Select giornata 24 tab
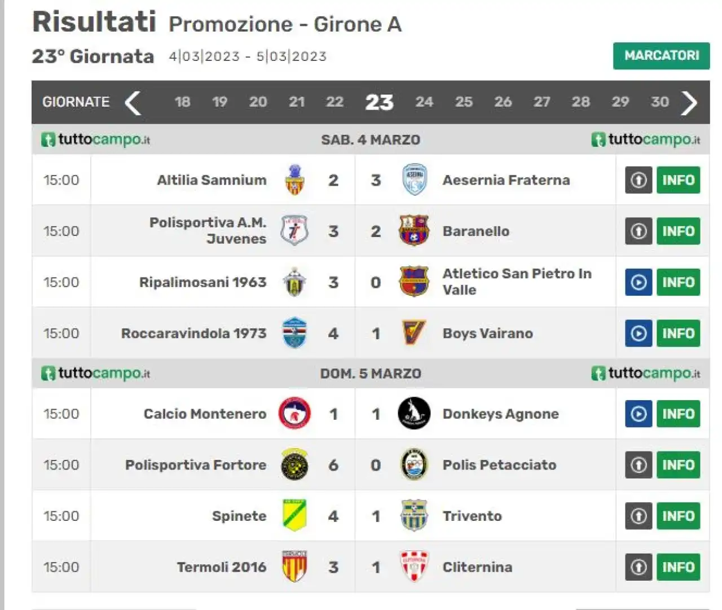 click(x=424, y=102)
